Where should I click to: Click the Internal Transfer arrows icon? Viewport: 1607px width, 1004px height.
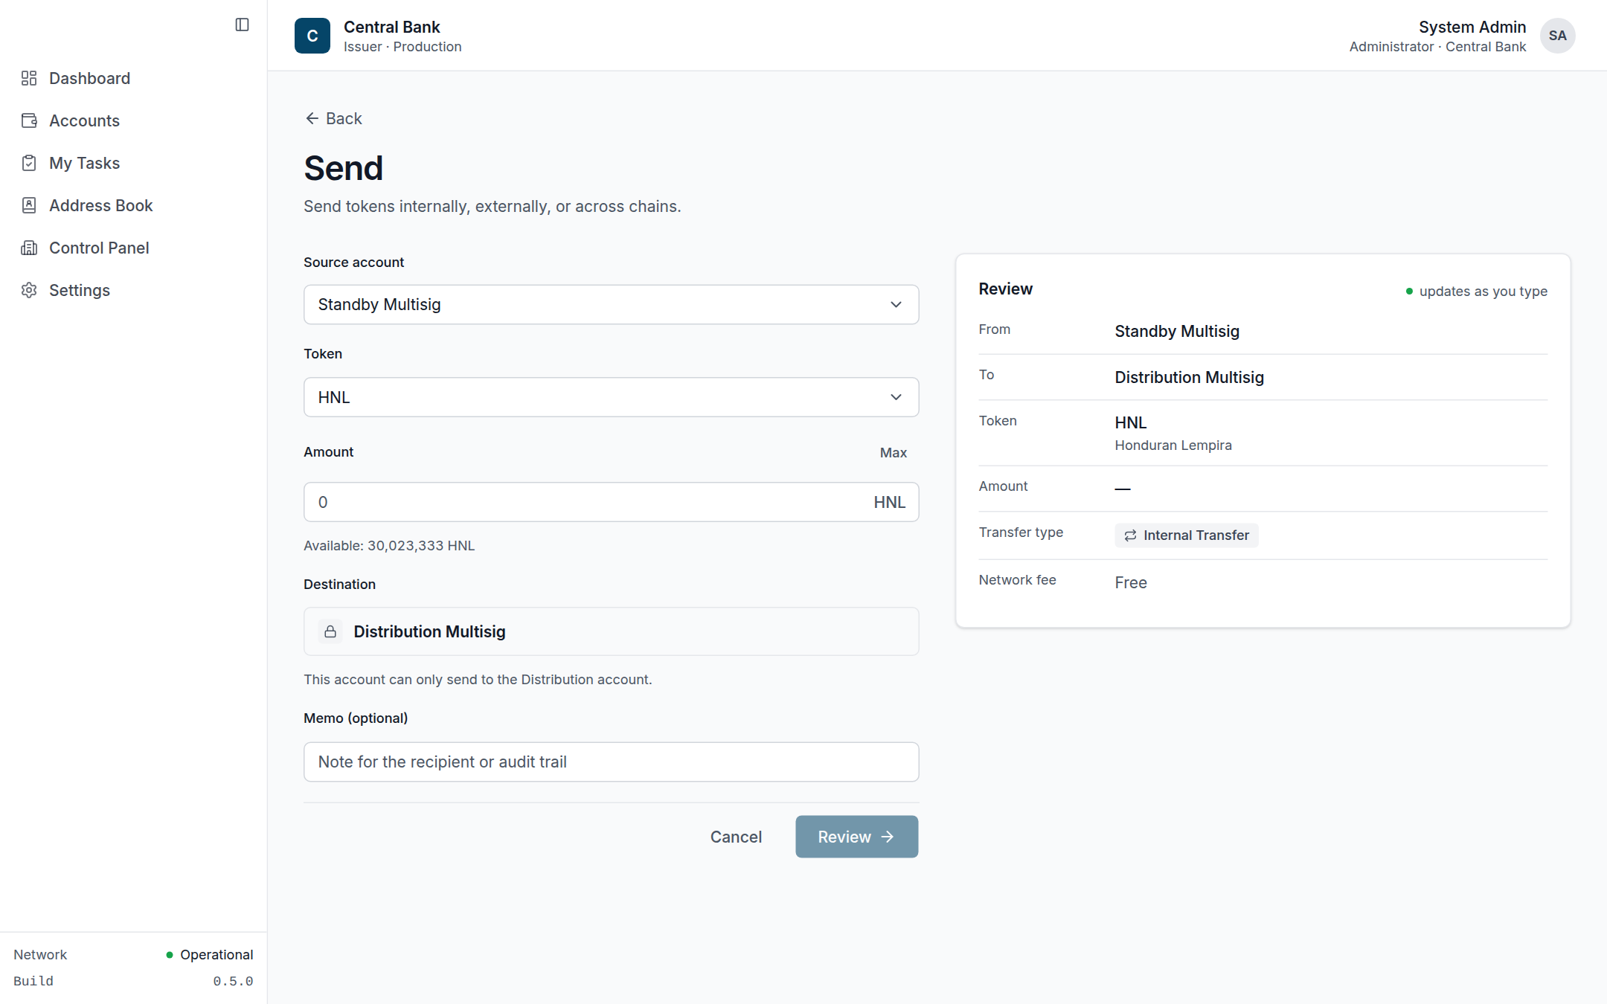(1130, 535)
